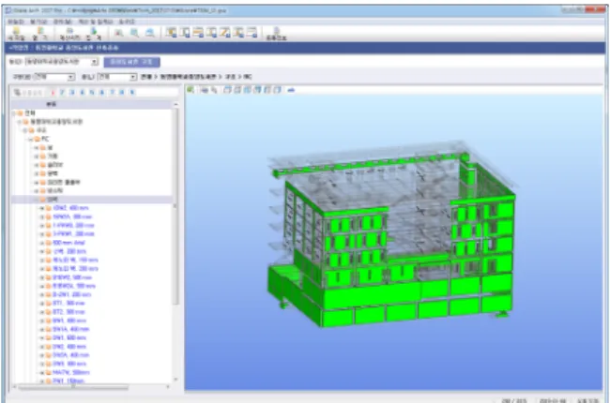
Task: Click level button 9 above the tree
Action: (x=132, y=93)
